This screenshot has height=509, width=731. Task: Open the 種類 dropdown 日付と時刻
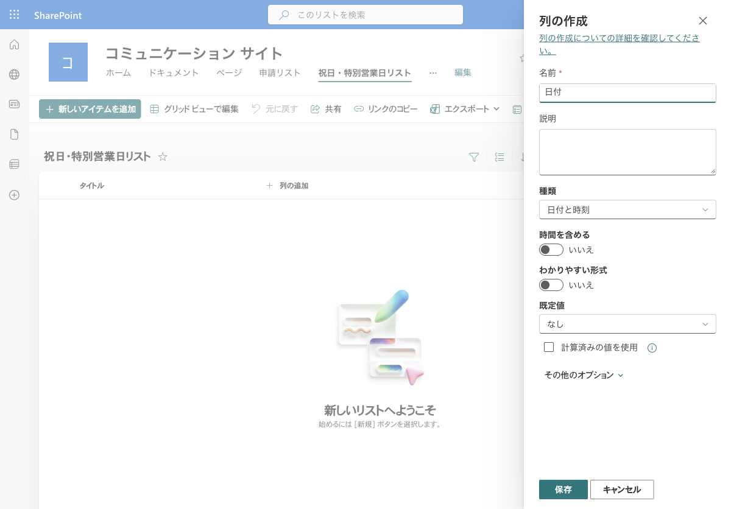(x=627, y=209)
